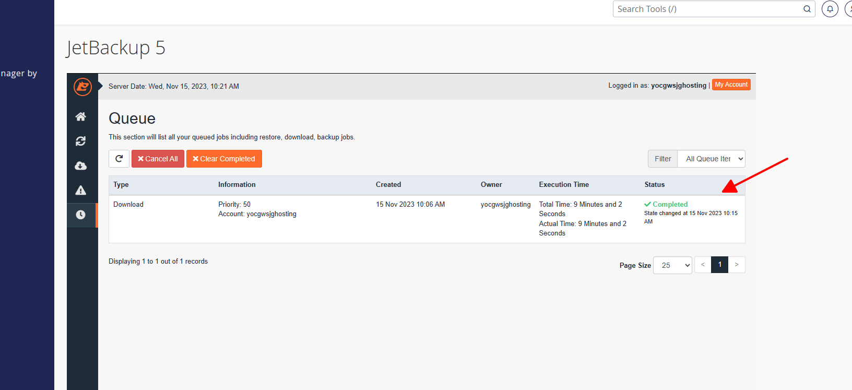Click the 'Account: yocgwsjghosting' text

(257, 214)
